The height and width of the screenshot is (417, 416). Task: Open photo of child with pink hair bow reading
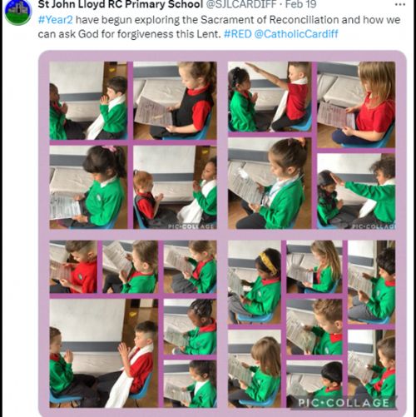(88, 187)
